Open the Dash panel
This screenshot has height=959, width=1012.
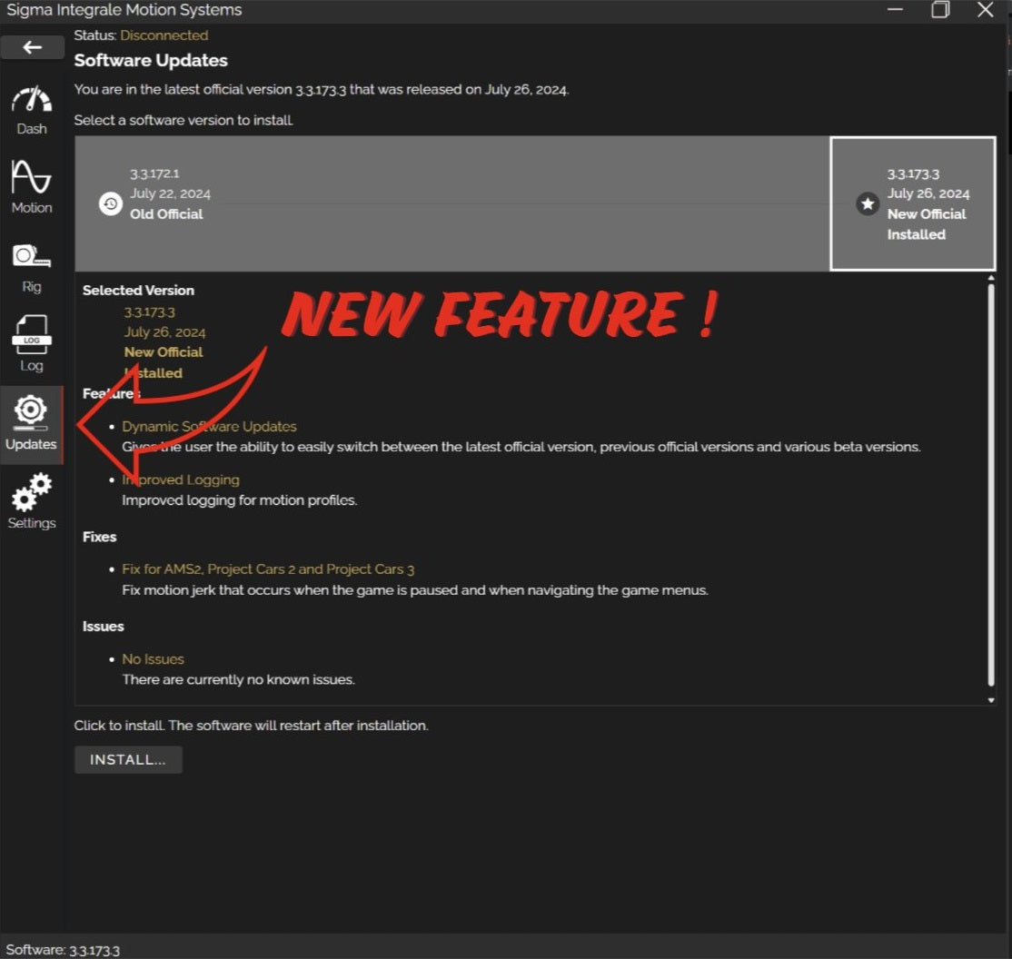click(x=32, y=109)
